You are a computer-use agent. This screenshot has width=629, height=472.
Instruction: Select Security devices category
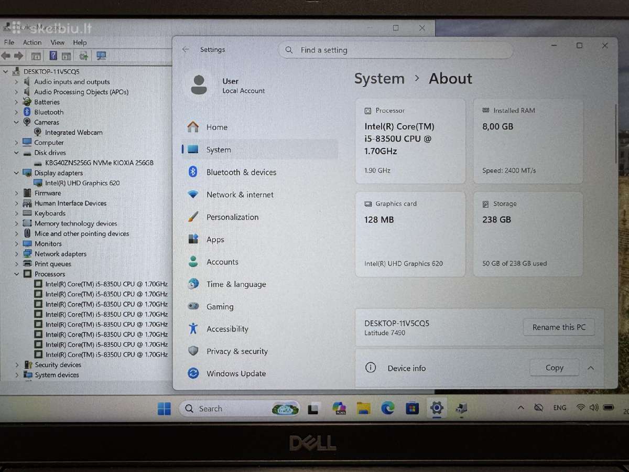58,365
